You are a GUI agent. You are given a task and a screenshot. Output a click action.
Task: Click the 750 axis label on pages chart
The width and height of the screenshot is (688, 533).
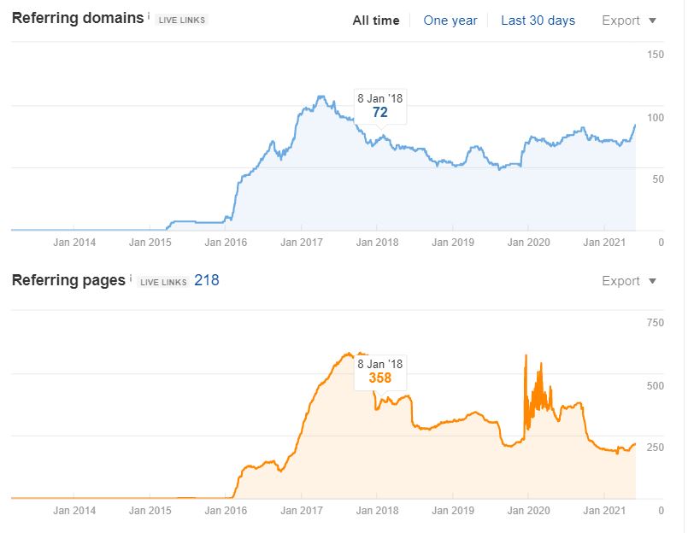click(656, 323)
